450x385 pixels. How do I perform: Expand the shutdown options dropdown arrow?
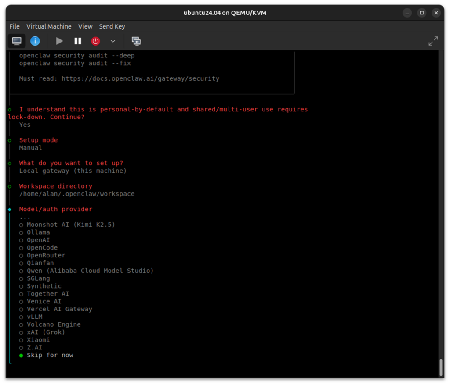coord(113,41)
